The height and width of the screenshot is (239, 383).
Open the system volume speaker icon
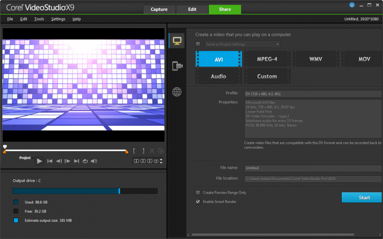(94, 161)
